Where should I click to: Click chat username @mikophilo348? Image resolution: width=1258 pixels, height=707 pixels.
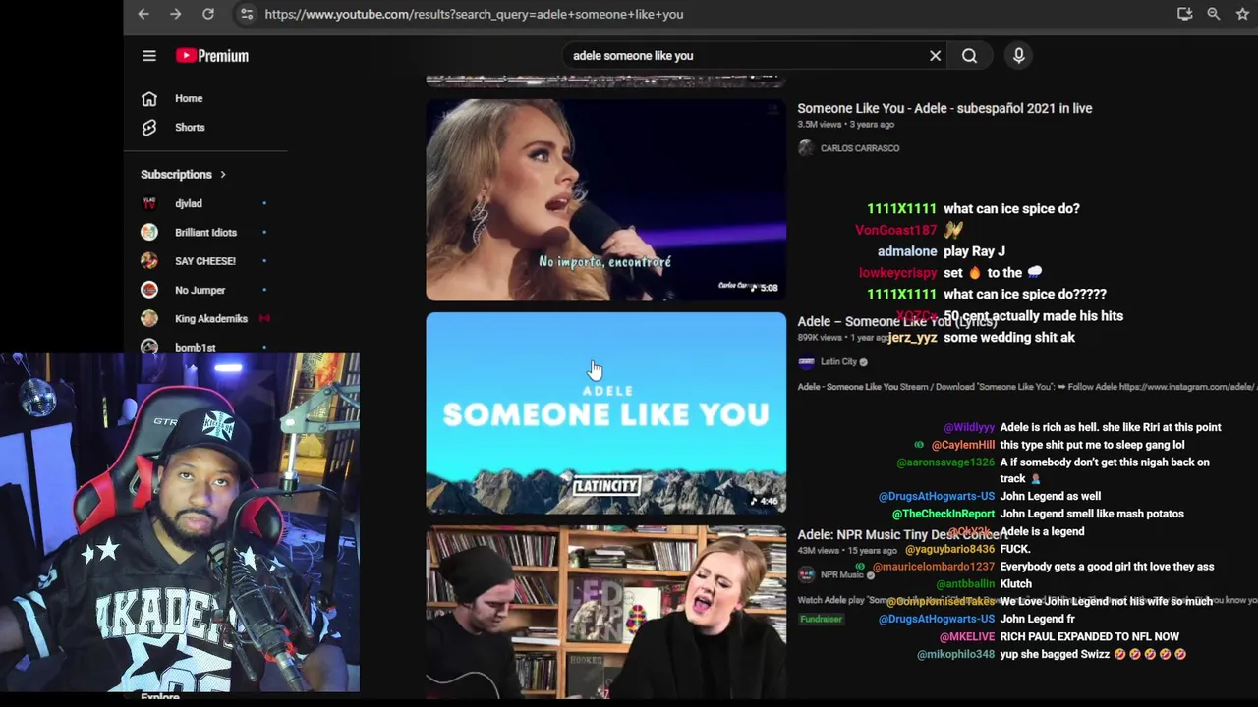956,654
